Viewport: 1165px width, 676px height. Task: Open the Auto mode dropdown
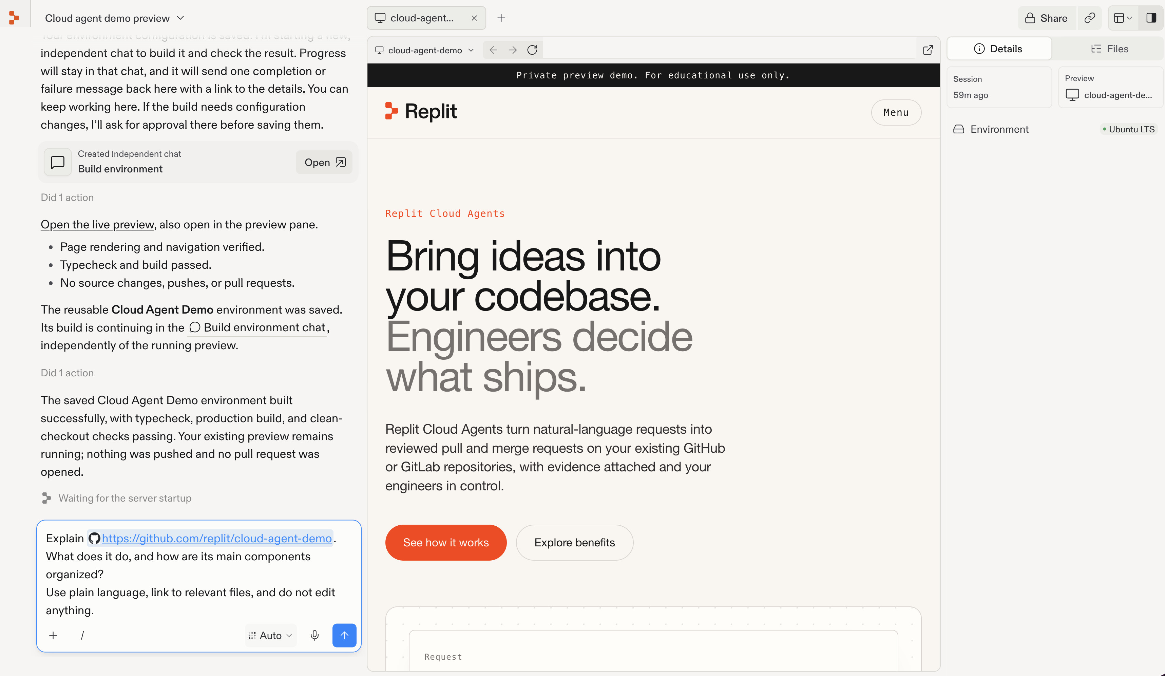point(270,635)
